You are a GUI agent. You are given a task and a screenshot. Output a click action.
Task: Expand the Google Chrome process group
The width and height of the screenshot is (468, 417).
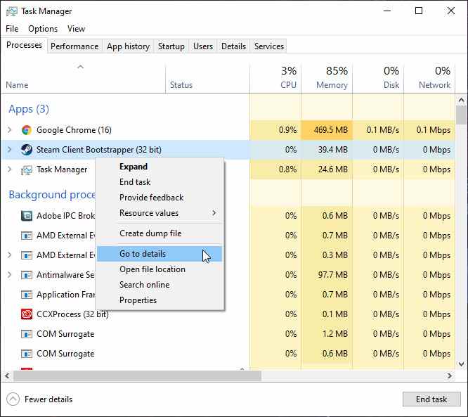point(9,130)
